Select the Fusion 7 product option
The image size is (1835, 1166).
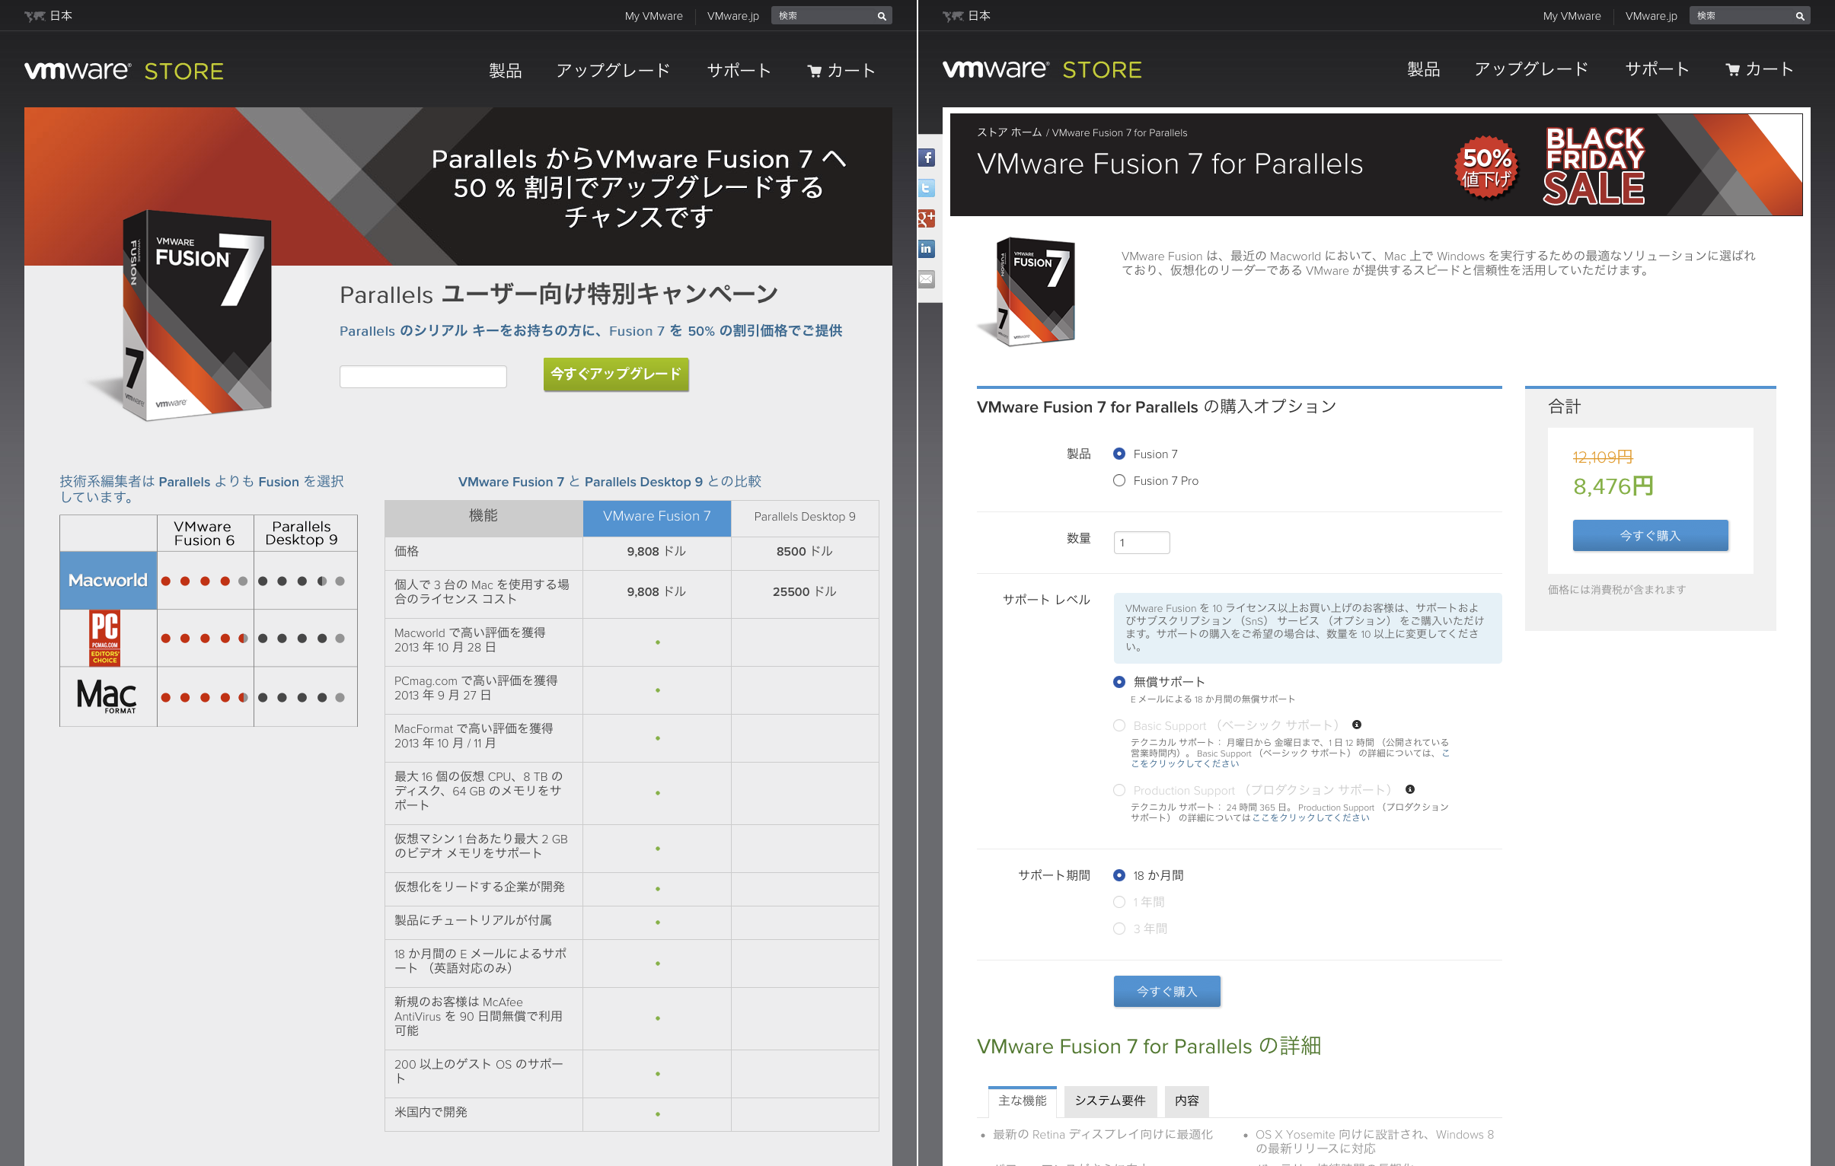click(1119, 454)
